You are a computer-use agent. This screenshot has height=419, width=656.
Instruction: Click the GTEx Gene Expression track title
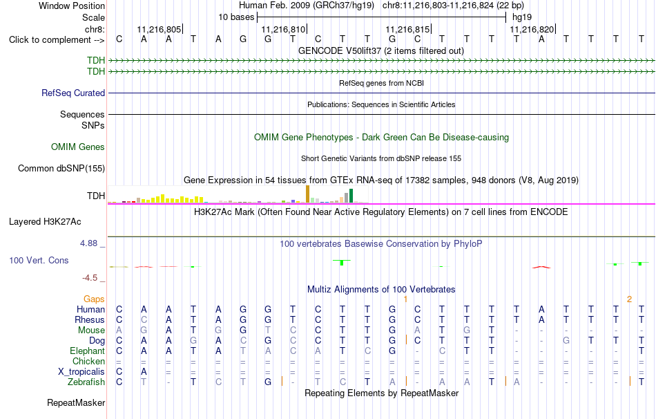click(381, 180)
